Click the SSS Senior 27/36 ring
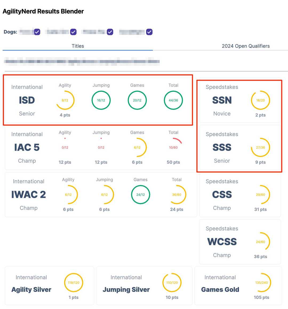The image size is (288, 309). [261, 147]
